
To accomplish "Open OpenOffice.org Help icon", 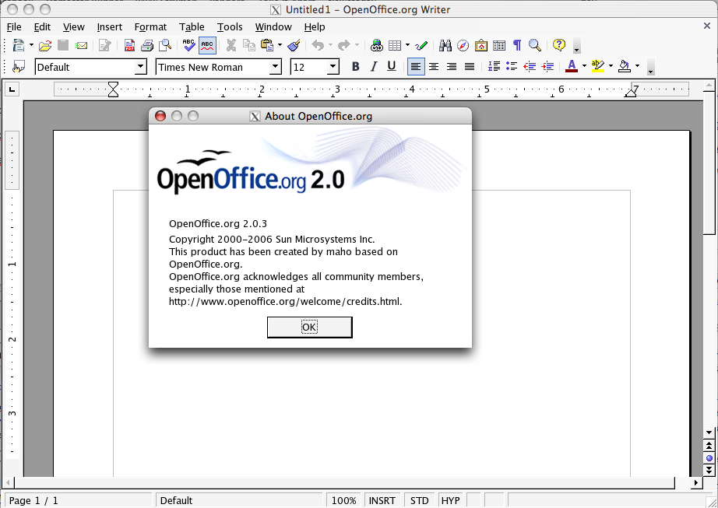I will coord(558,45).
